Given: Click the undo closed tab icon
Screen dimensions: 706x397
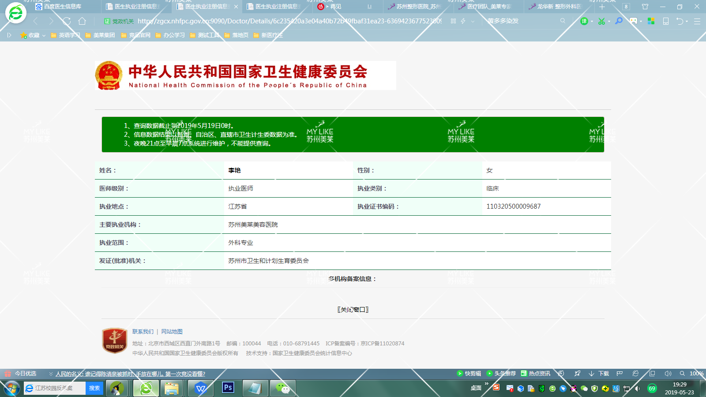Looking at the screenshot, I should [680, 21].
